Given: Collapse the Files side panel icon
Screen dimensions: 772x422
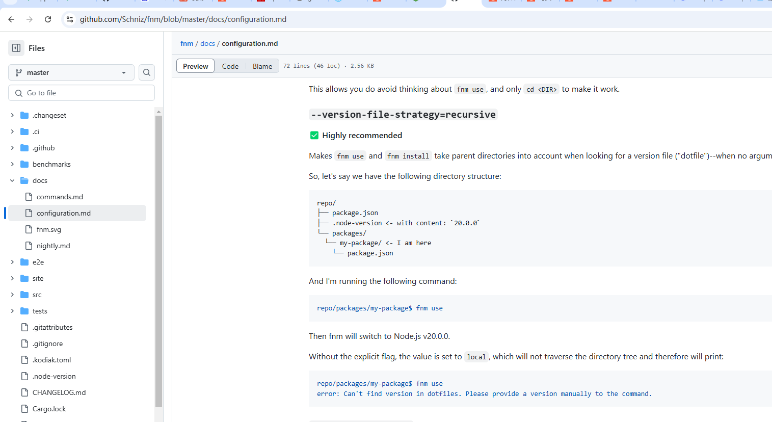Looking at the screenshot, I should tap(16, 48).
